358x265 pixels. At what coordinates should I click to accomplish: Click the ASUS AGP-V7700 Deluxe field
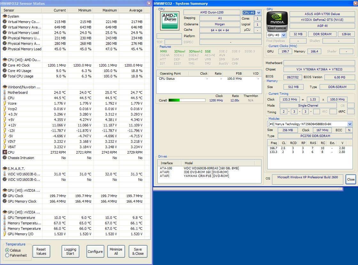pos(322,14)
